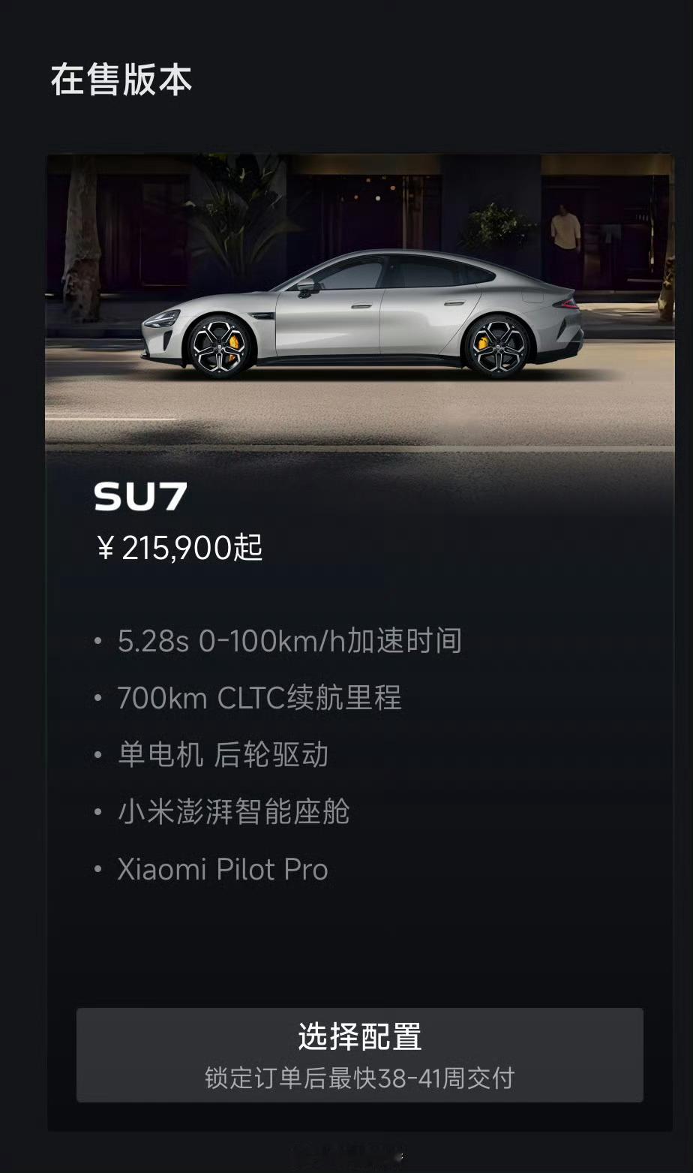Click the bullet dot beside Xiaomi Pilot Pro
This screenshot has width=693, height=1173.
[x=97, y=870]
